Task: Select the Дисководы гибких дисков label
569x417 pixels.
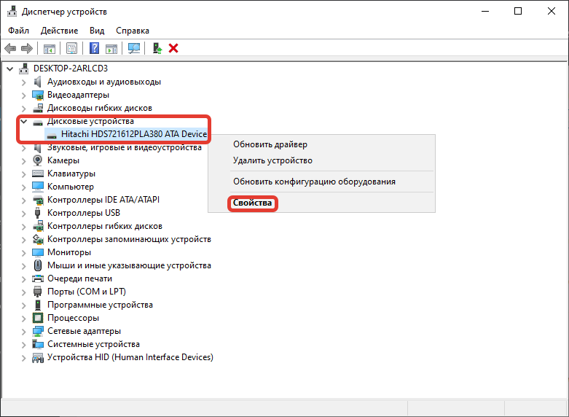Action: (x=100, y=108)
